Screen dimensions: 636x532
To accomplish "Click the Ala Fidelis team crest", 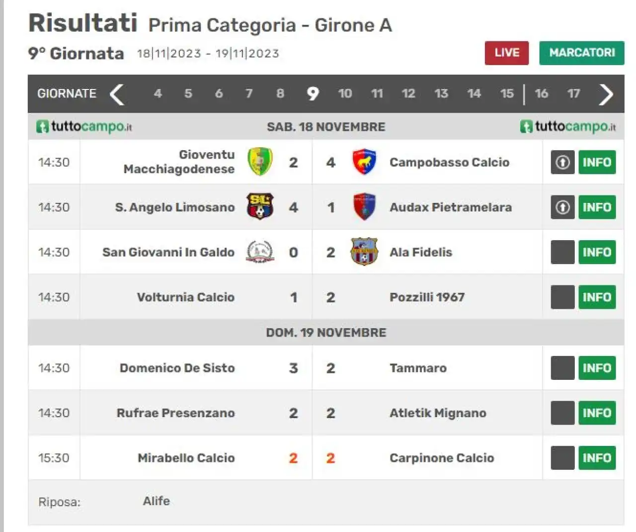I will point(364,252).
